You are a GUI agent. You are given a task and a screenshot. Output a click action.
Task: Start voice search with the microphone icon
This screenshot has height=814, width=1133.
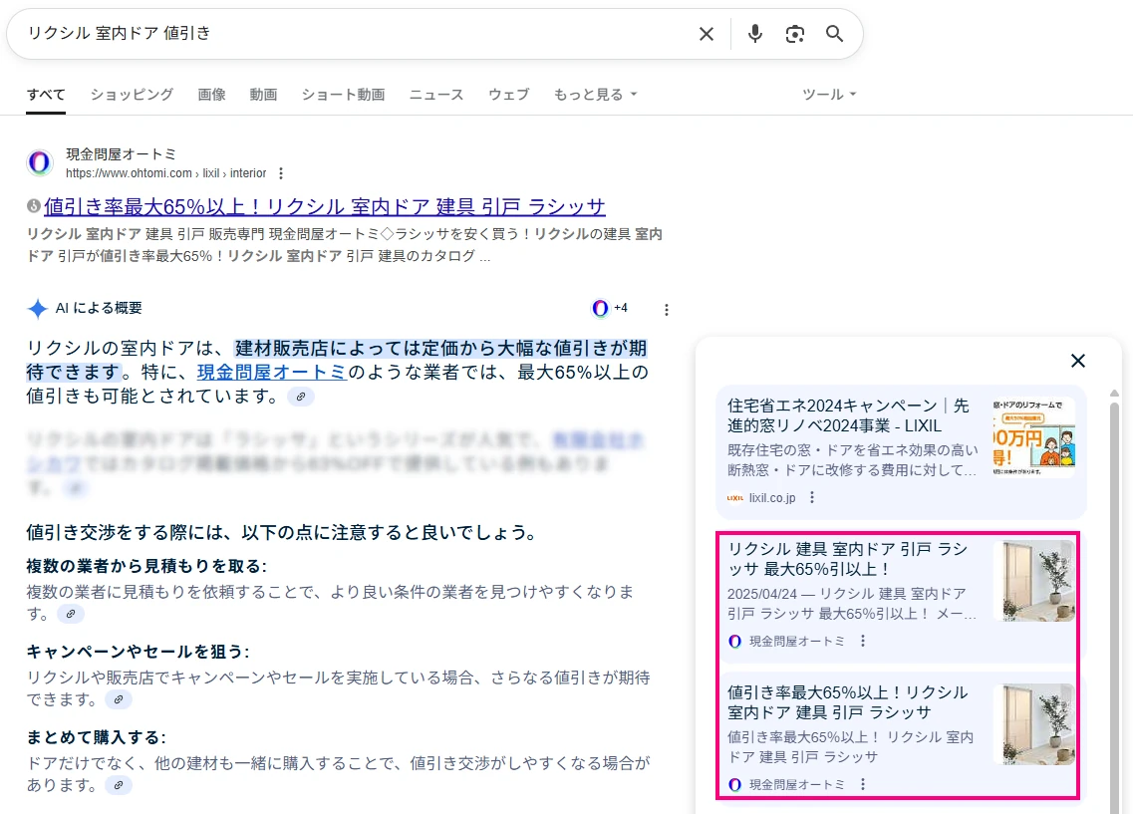(754, 34)
